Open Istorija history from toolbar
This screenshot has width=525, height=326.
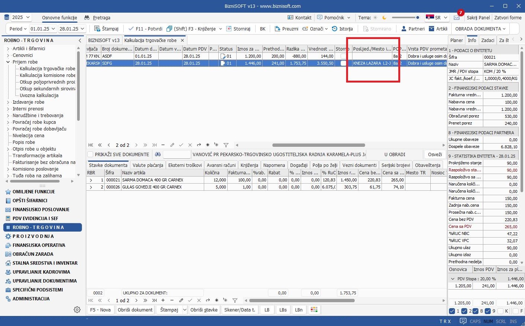click(335, 29)
